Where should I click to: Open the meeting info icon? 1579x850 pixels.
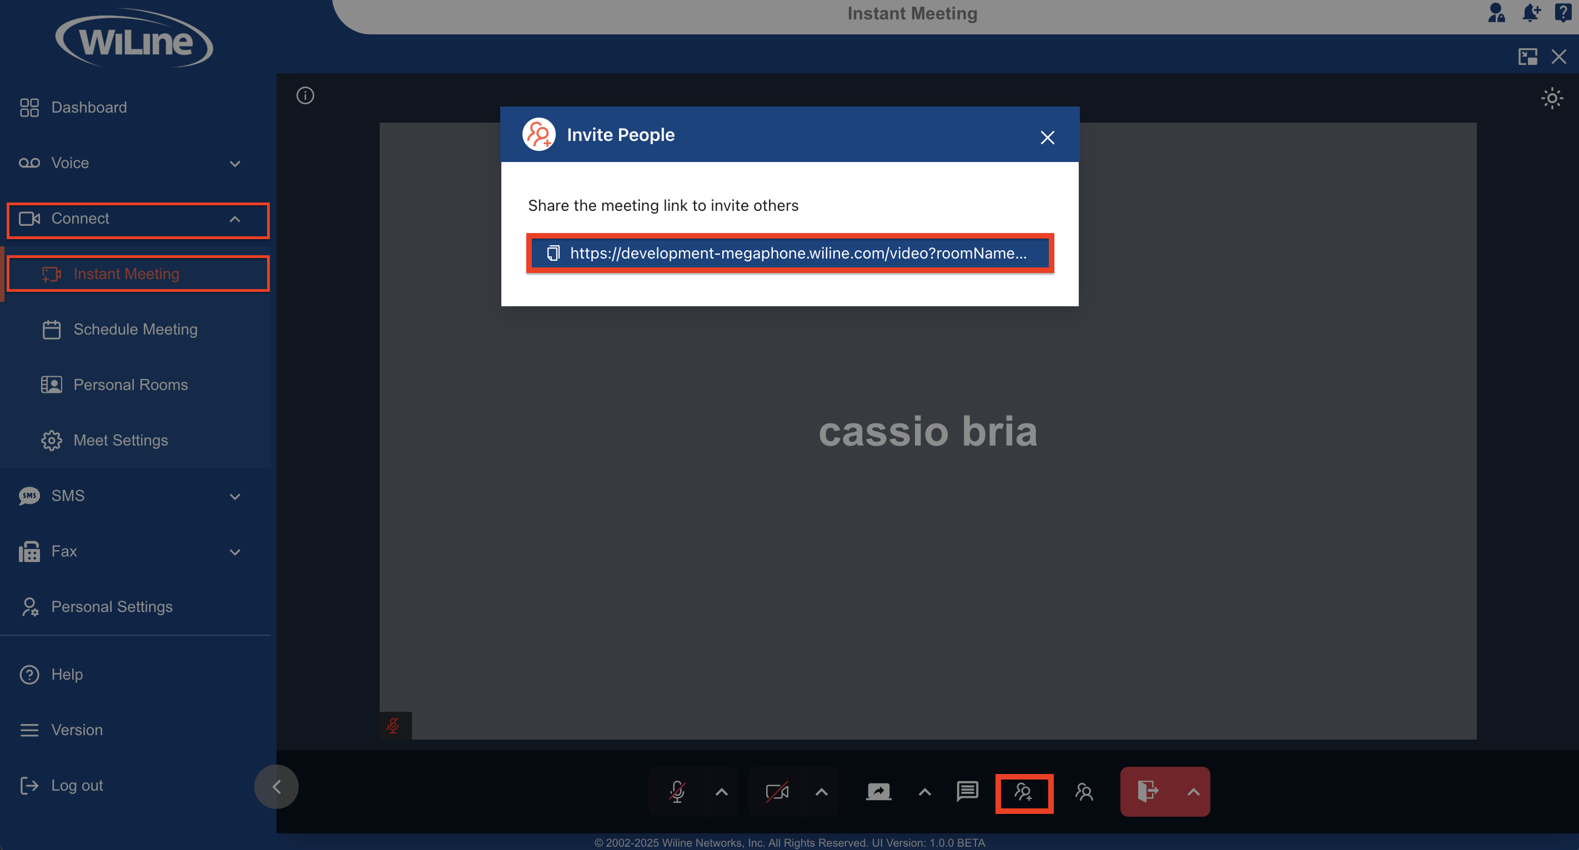(x=305, y=95)
